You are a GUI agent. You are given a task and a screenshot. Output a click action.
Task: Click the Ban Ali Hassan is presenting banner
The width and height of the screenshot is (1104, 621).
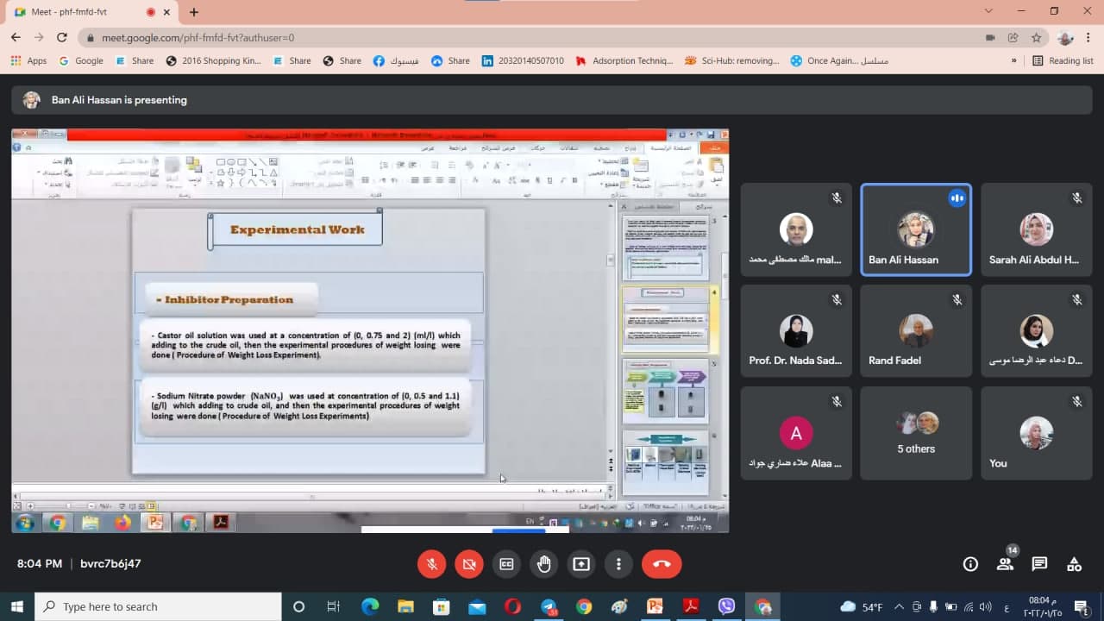point(552,100)
